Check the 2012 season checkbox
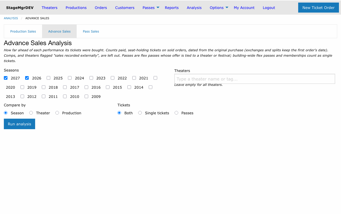Image resolution: width=341 pixels, height=214 pixels. coord(22,96)
